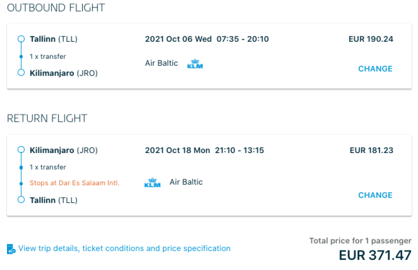Click the Air Baltic label in return flight
Viewport: 418px width, 270px height.
click(x=186, y=182)
